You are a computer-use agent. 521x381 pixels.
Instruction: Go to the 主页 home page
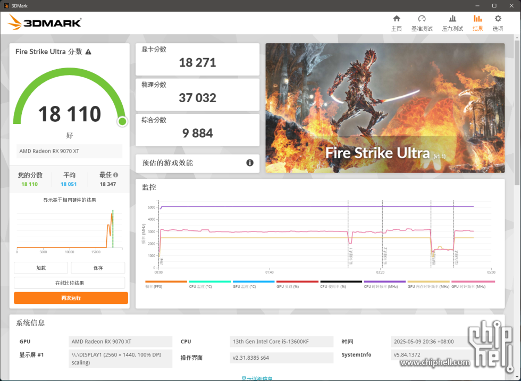tap(397, 23)
